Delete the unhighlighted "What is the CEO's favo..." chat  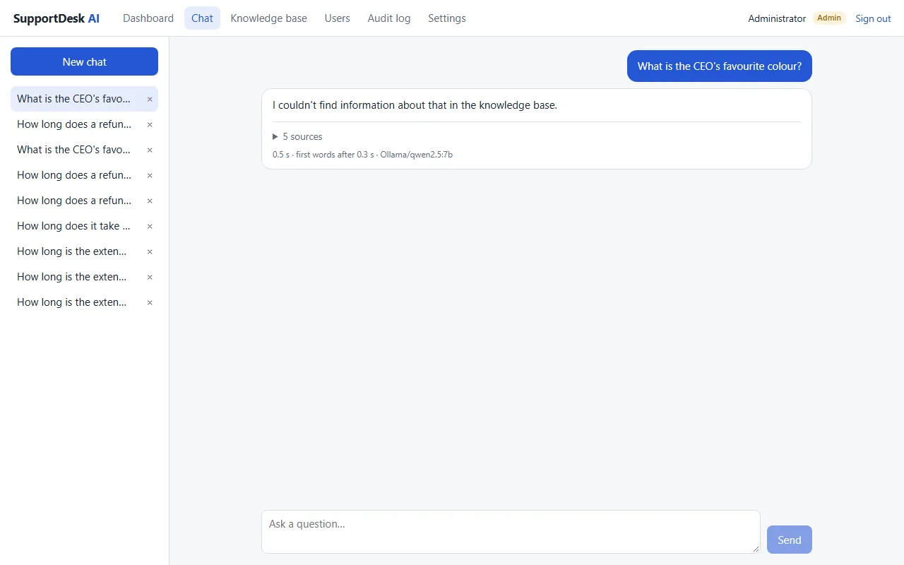click(150, 150)
